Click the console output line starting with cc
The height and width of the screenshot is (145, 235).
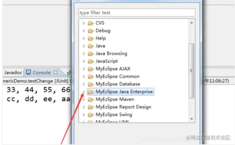tap(38, 99)
